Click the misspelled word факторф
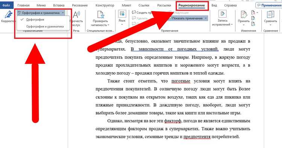Viewport: 282px width, 148px height. coord(173,121)
